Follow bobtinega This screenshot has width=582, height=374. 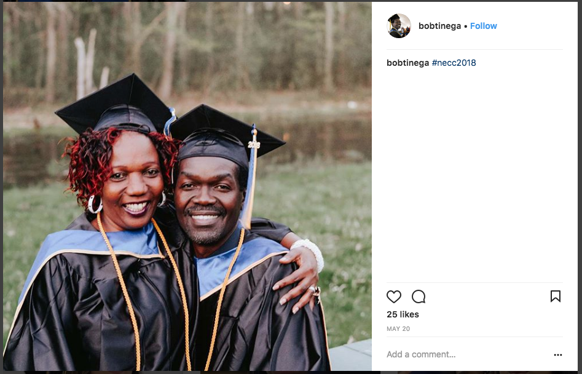(x=483, y=26)
